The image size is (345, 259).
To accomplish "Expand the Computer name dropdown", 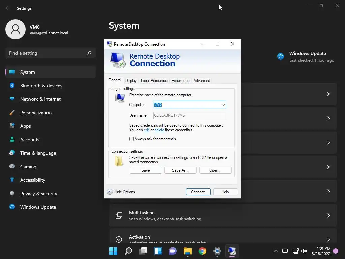I will tap(223, 105).
